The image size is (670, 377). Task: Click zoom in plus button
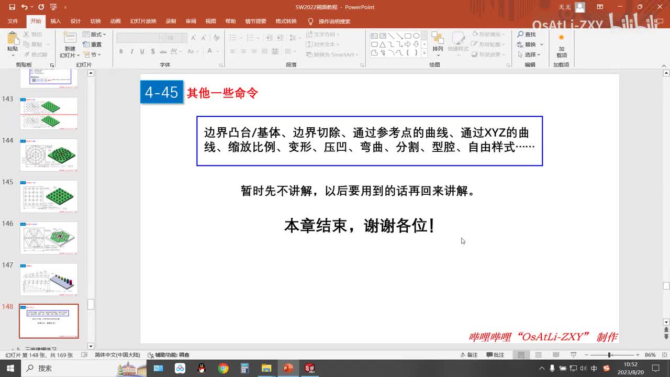click(637, 354)
